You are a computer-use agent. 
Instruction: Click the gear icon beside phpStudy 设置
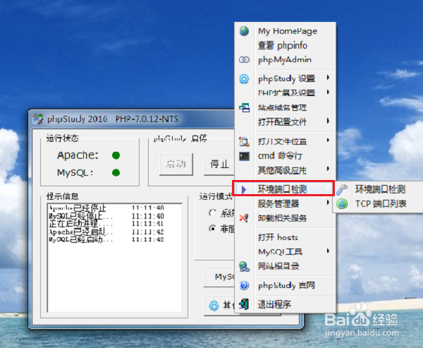244,79
